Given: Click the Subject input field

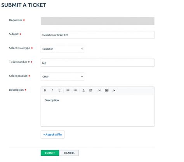Looking at the screenshot, I should [97, 35].
